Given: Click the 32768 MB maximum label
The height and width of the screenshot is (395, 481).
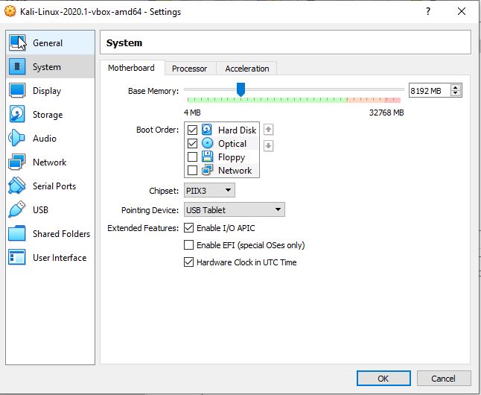Looking at the screenshot, I should pyautogui.click(x=386, y=113).
